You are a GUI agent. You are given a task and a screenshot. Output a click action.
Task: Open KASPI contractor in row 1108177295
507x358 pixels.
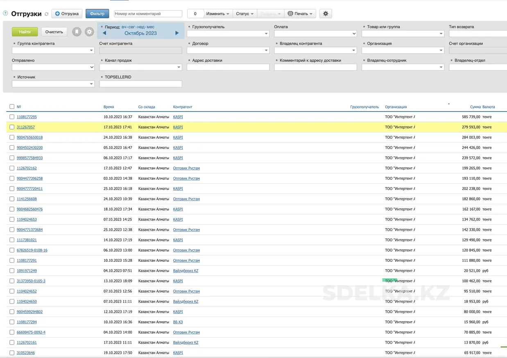coord(178,117)
